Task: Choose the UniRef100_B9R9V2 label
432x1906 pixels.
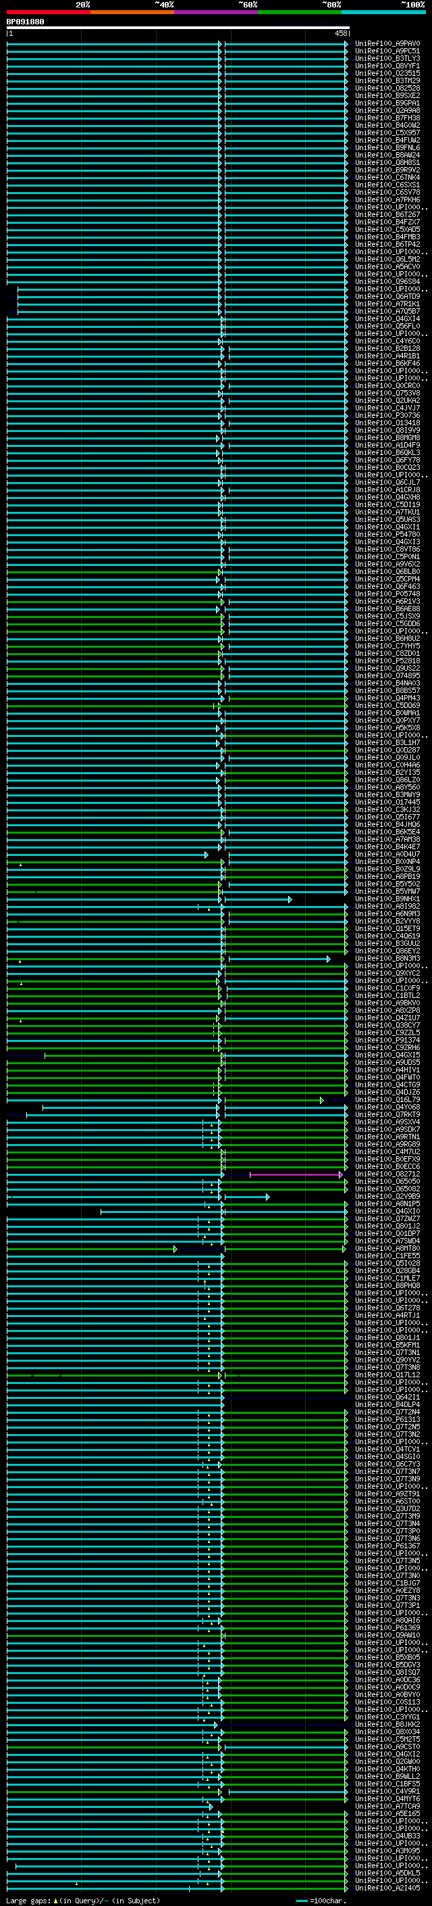Action: click(x=387, y=170)
